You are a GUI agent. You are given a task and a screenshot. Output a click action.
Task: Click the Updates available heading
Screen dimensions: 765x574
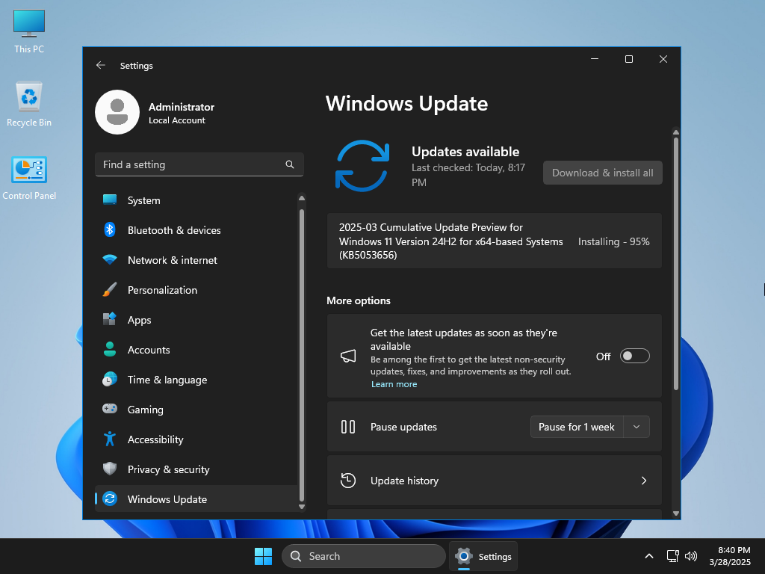[x=465, y=151]
